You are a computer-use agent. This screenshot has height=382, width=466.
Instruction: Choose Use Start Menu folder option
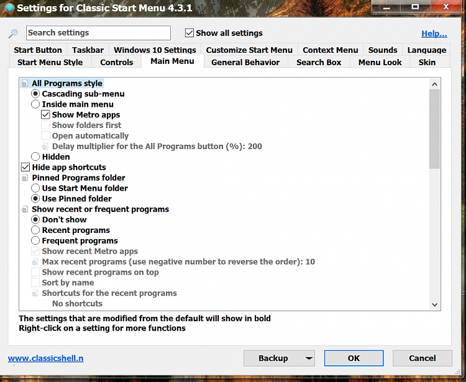pyautogui.click(x=35, y=188)
